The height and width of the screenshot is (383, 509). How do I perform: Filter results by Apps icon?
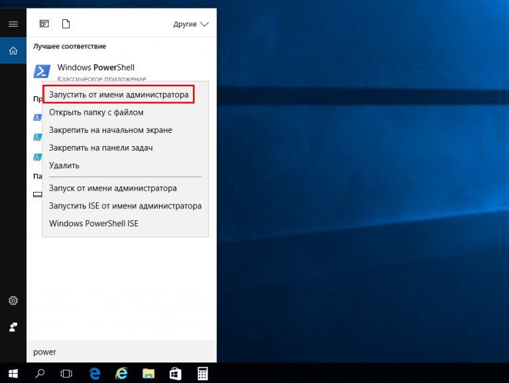[44, 24]
